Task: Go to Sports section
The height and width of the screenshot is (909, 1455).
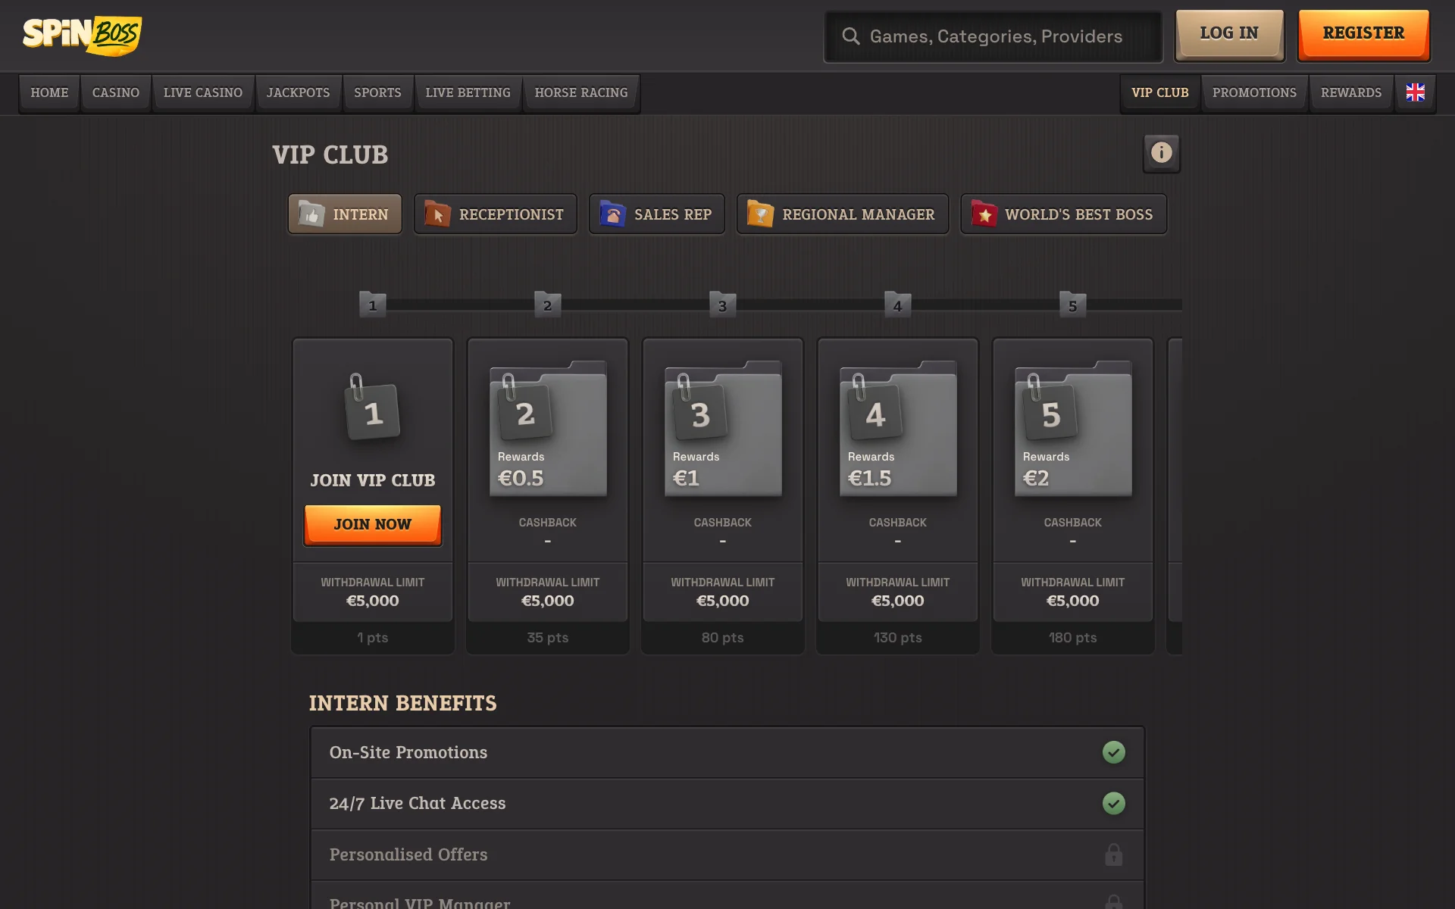Action: click(377, 93)
